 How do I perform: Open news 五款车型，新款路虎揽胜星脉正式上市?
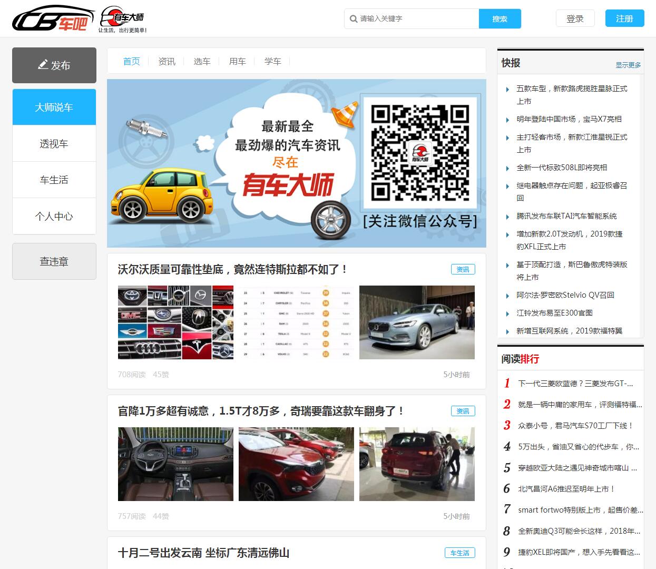coord(572,95)
